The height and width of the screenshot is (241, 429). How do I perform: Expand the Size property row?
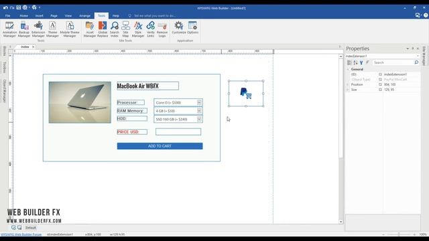(x=348, y=90)
